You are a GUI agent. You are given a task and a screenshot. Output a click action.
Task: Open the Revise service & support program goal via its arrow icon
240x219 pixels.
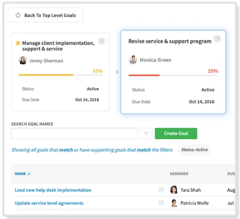[x=217, y=39]
